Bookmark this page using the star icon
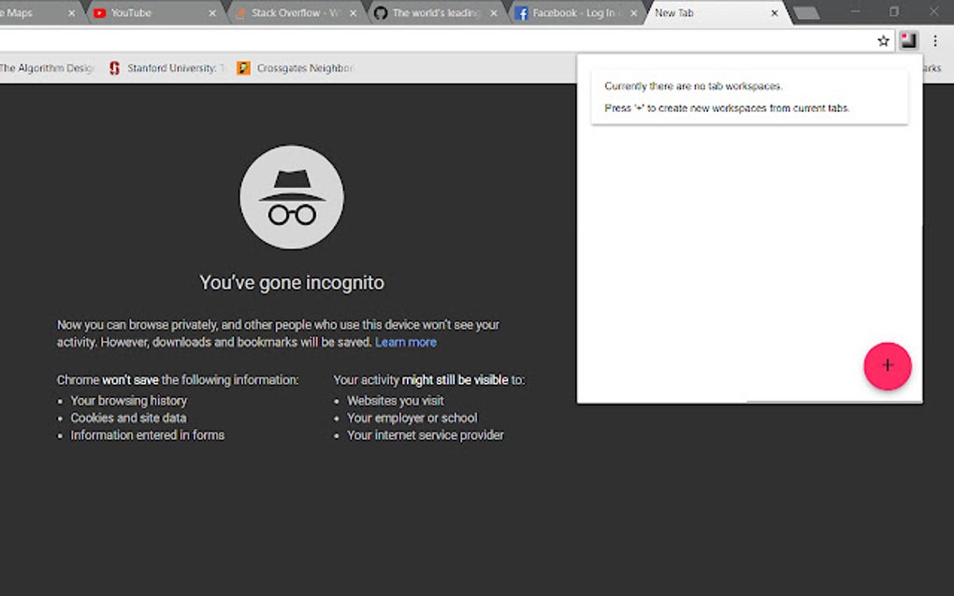 coord(882,40)
